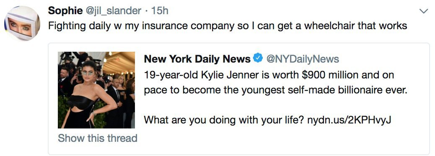The height and width of the screenshot is (156, 435).
Task: Open Sophie's profile avatar picture
Action: tap(22, 23)
